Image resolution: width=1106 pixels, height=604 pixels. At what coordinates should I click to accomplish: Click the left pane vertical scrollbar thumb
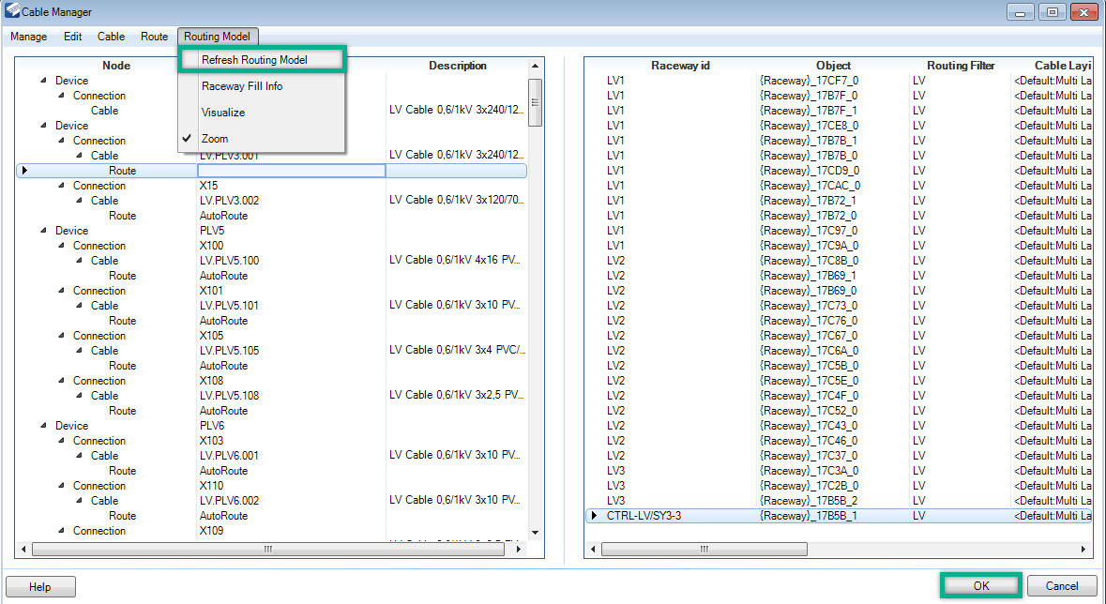pyautogui.click(x=536, y=102)
